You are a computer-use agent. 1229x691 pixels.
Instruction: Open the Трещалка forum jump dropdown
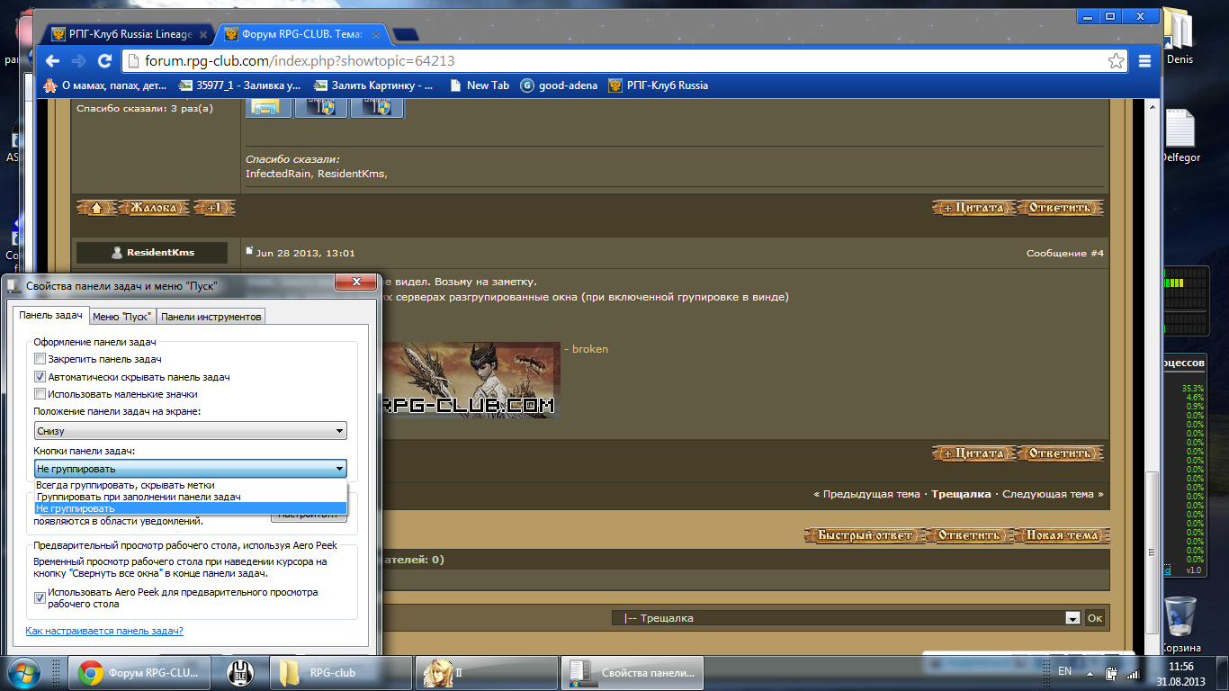[846, 618]
